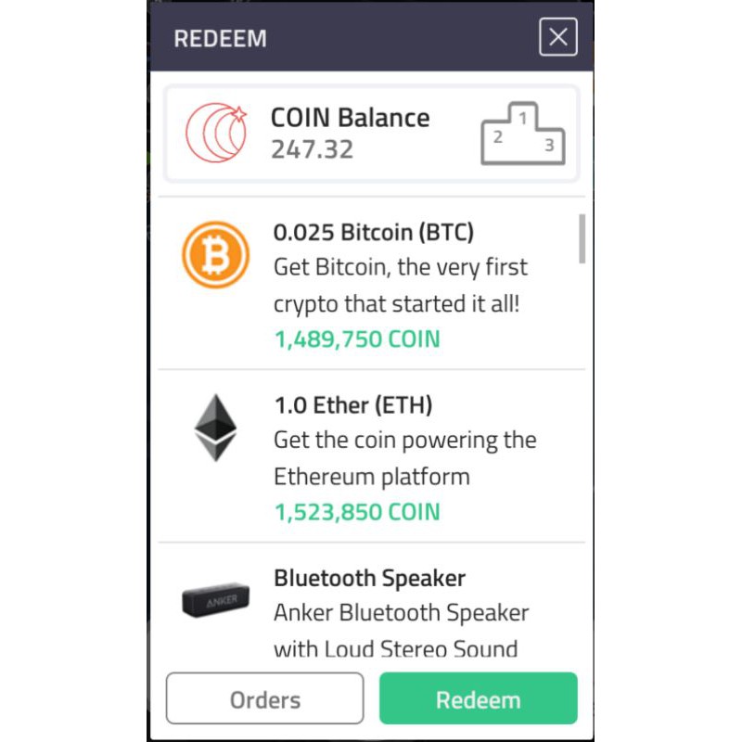The image size is (742, 742).
Task: Select the 1.0 Ether (ETH) title
Action: [x=353, y=405]
